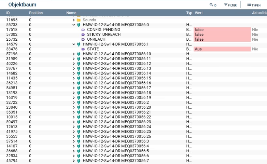267x164 pixels.
Task: Click device icon of MEQ0370056:0
Action: pos(78,25)
